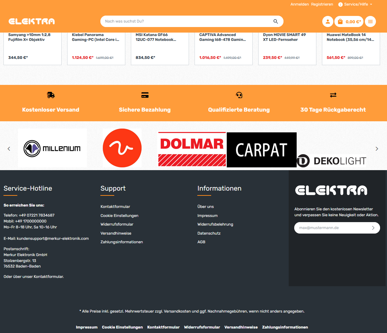387x333 pixels.
Task: Open Widerrufsformular in Support column
Action: click(117, 224)
